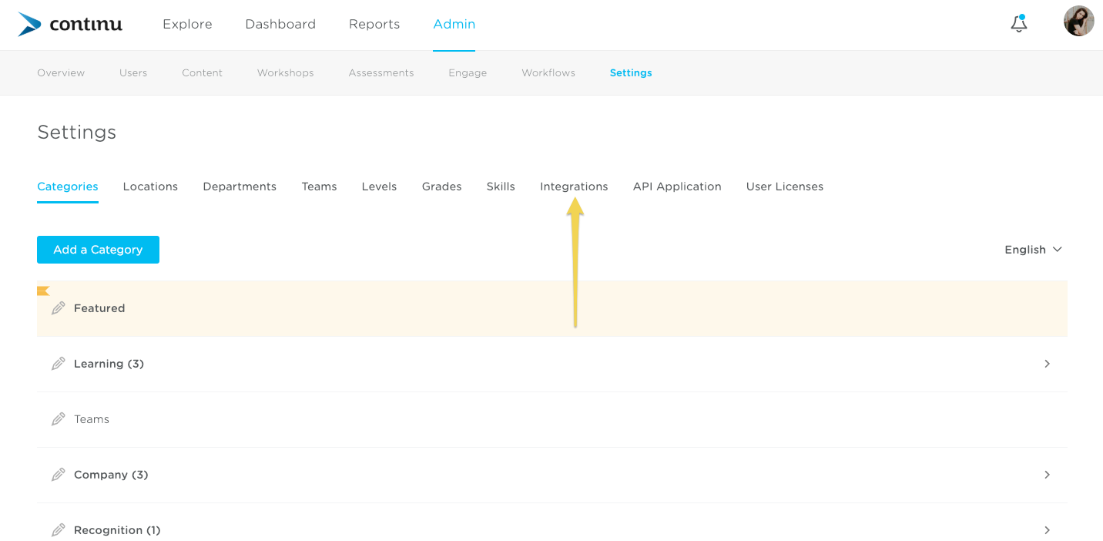Viewport: 1103px width, 541px height.
Task: Open the Assessments admin sub-tab
Action: 381,72
